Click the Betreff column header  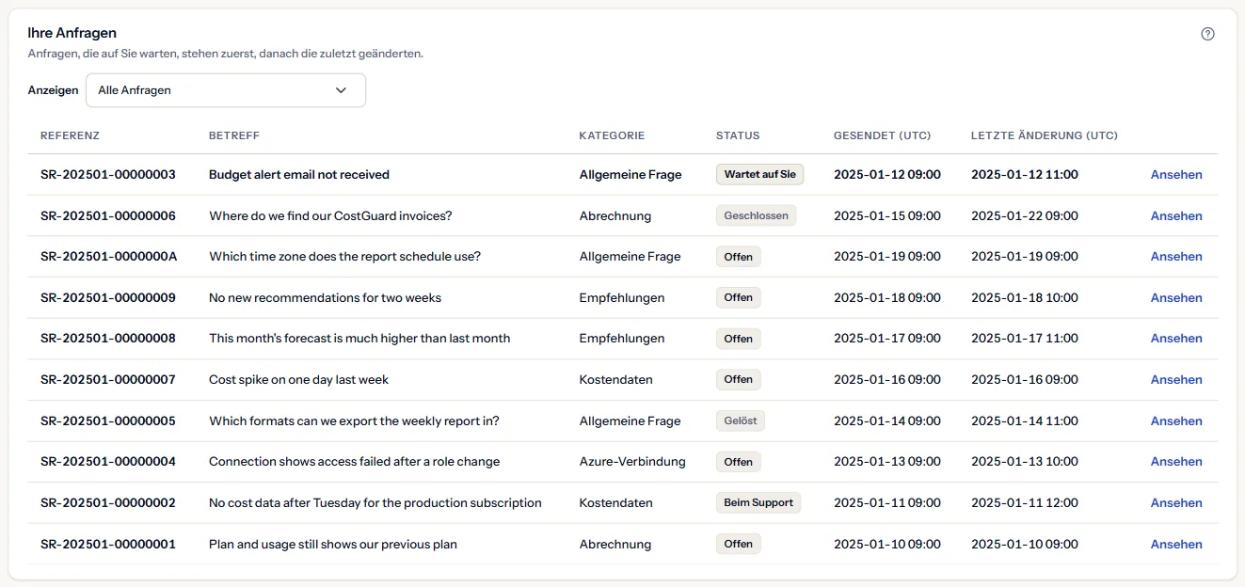click(x=234, y=135)
